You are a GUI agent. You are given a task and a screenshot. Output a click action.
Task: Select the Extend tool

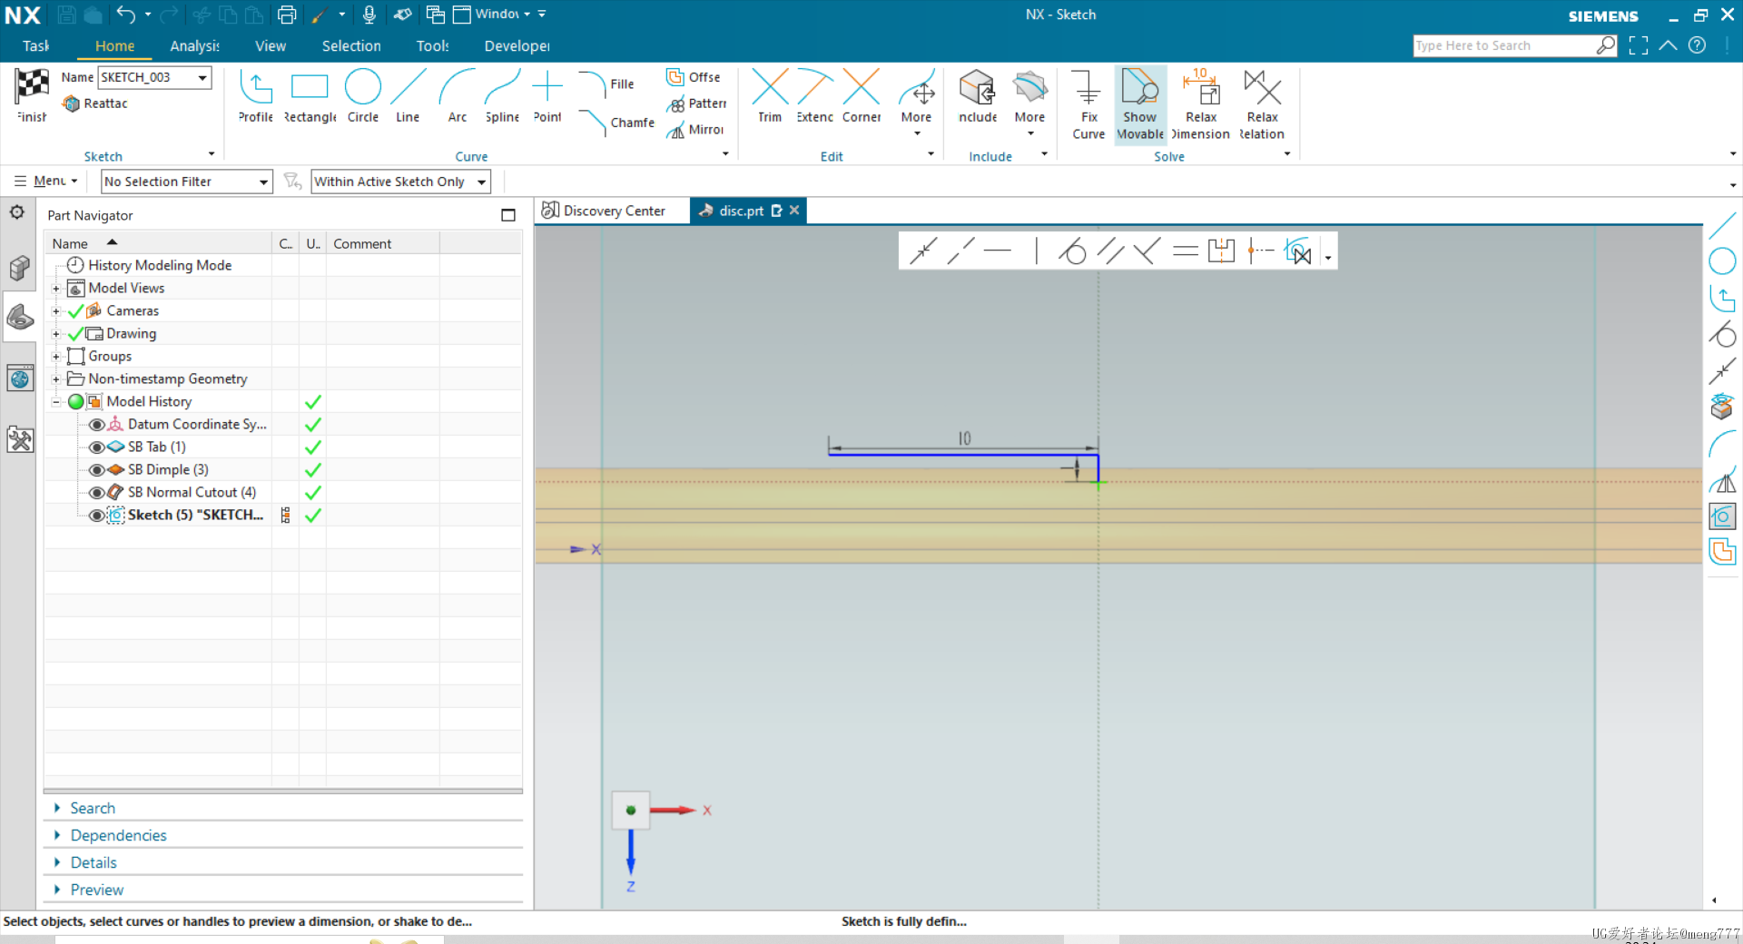click(815, 96)
